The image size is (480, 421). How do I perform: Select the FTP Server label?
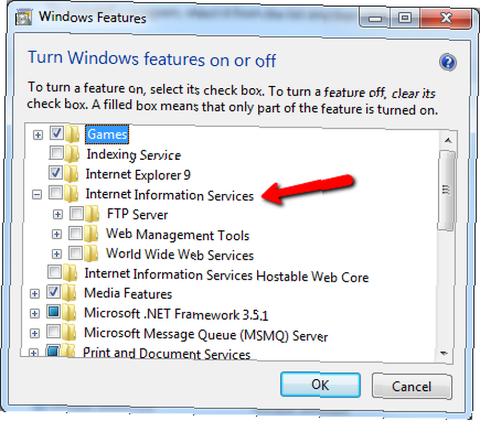pos(137,214)
